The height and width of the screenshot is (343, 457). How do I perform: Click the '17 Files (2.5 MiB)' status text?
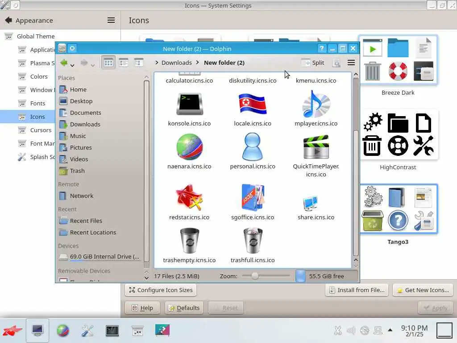pyautogui.click(x=177, y=276)
